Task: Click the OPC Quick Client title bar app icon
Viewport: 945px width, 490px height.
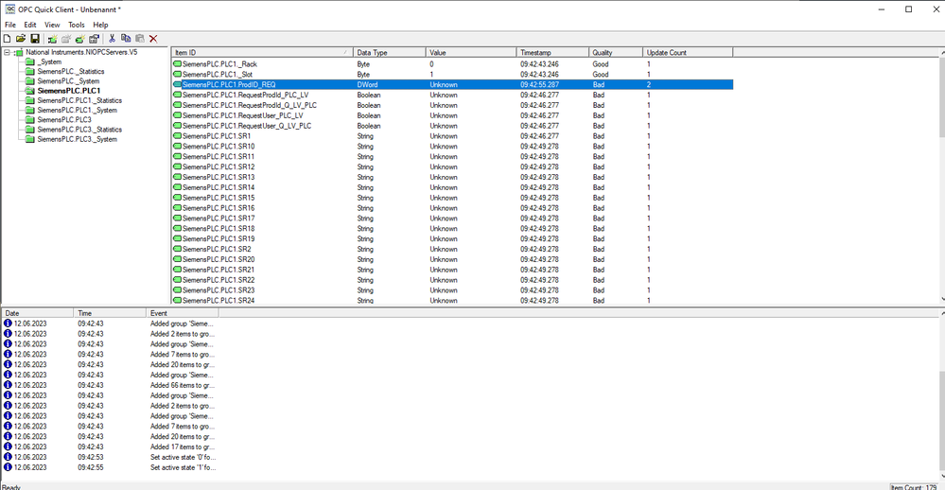Action: [x=10, y=9]
